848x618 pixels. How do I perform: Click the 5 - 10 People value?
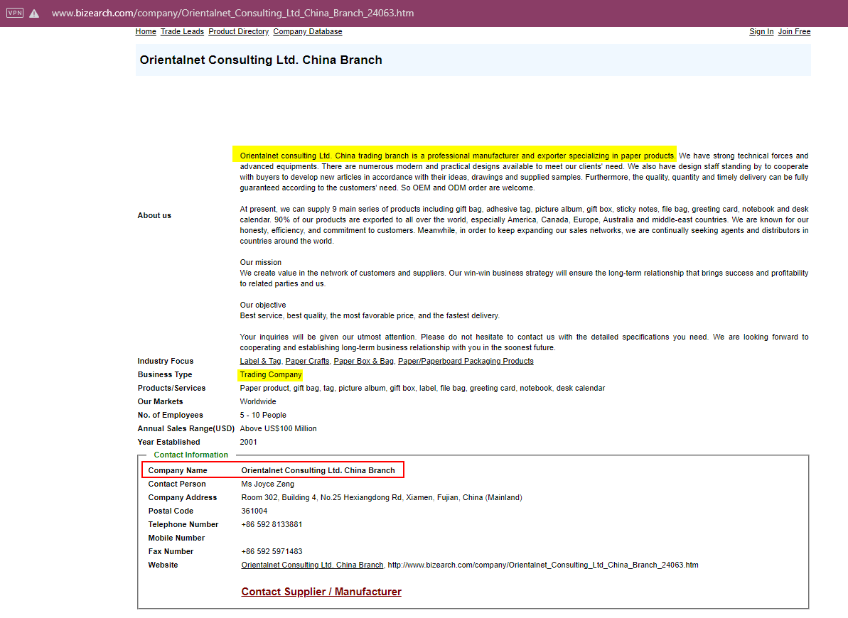pos(263,416)
